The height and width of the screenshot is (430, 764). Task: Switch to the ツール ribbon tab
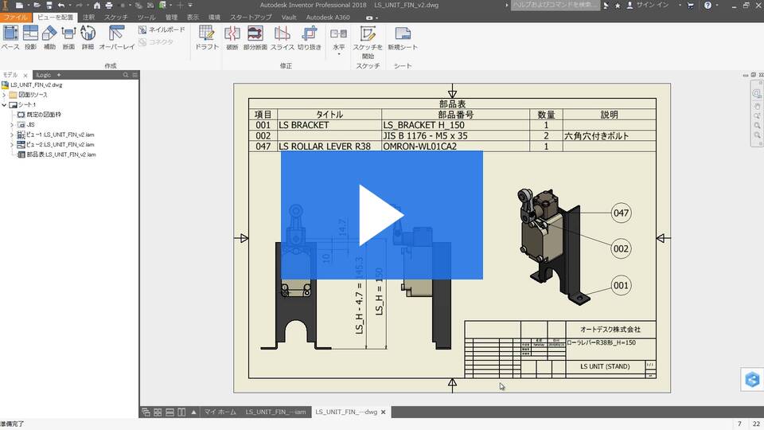click(x=146, y=17)
